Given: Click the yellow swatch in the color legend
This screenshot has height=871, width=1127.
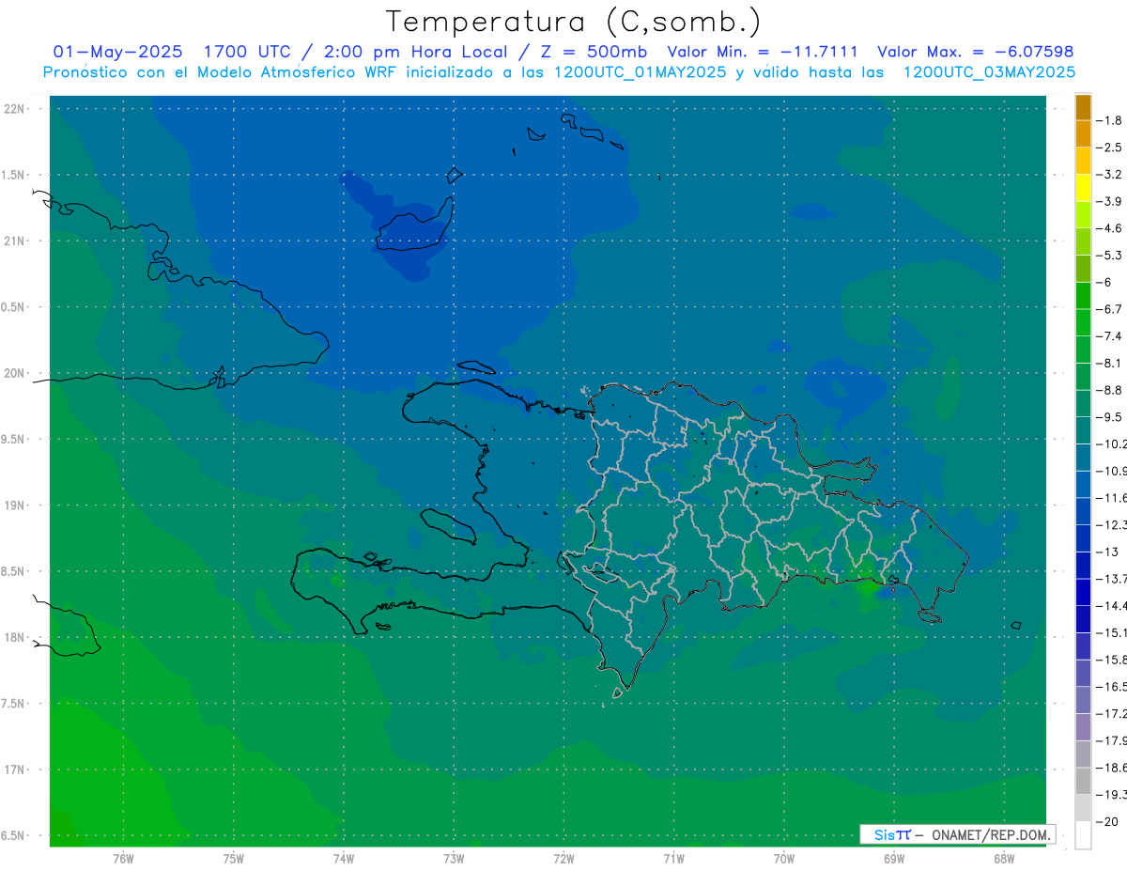Looking at the screenshot, I should 1083,188.
